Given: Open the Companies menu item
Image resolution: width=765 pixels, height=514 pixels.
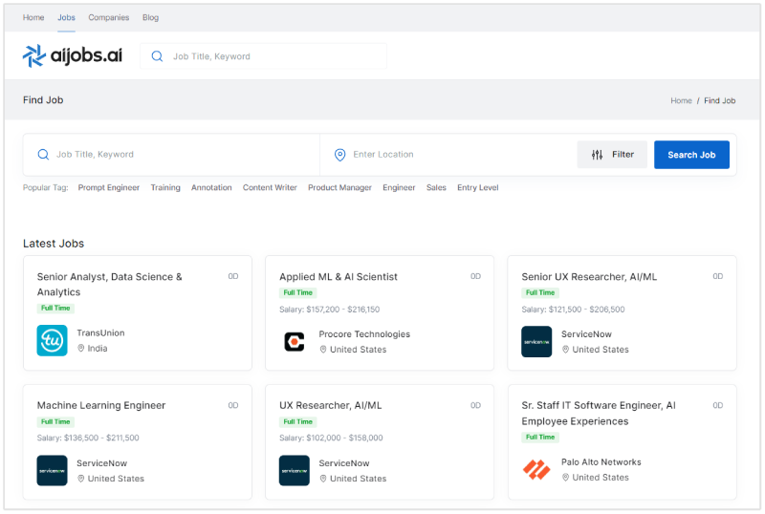Looking at the screenshot, I should 109,17.
